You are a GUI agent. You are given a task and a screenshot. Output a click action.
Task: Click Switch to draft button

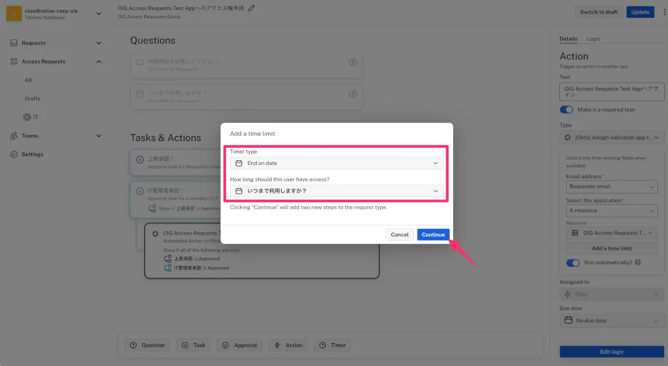coord(599,12)
